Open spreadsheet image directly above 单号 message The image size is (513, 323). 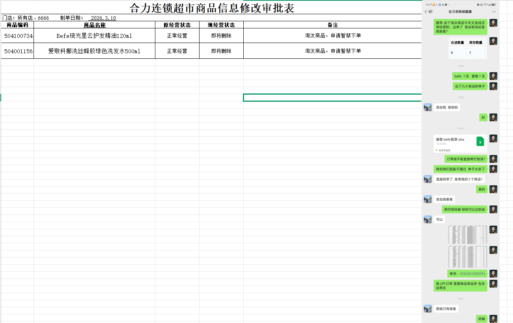click(x=467, y=256)
